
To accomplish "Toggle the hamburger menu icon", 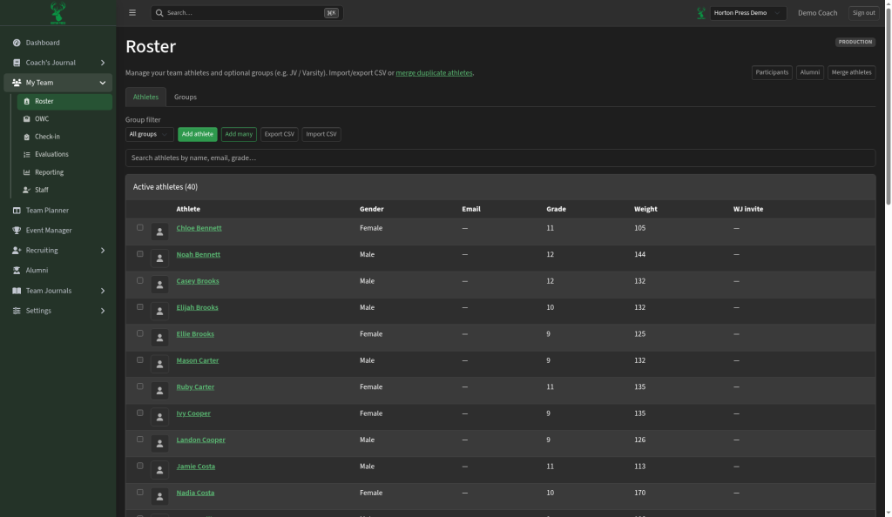I will (x=132, y=12).
